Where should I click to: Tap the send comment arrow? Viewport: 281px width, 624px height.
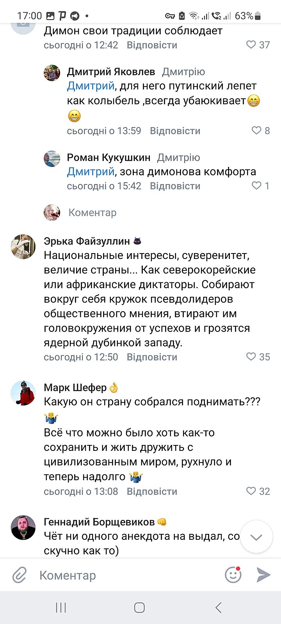point(263,575)
